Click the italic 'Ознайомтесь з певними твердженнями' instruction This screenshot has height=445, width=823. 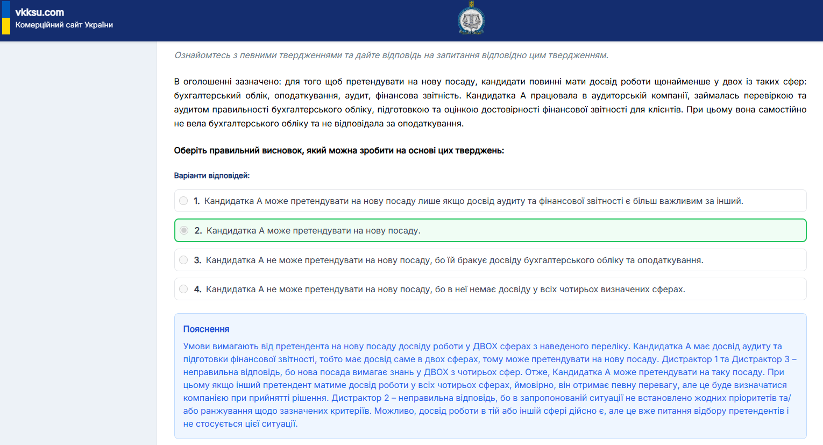tap(391, 55)
